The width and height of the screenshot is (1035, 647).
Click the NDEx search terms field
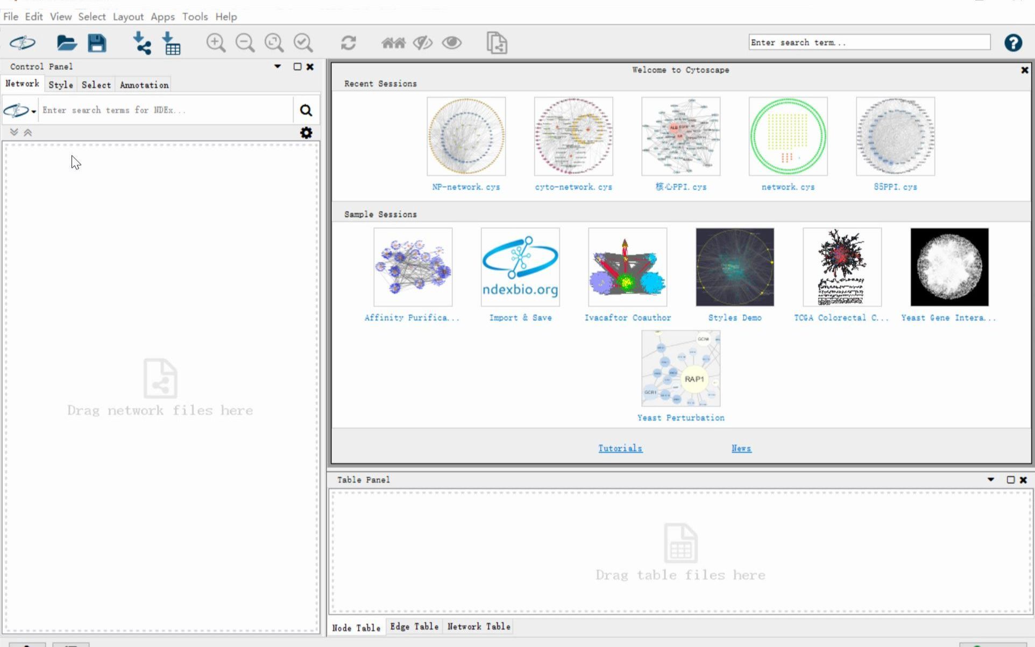166,110
